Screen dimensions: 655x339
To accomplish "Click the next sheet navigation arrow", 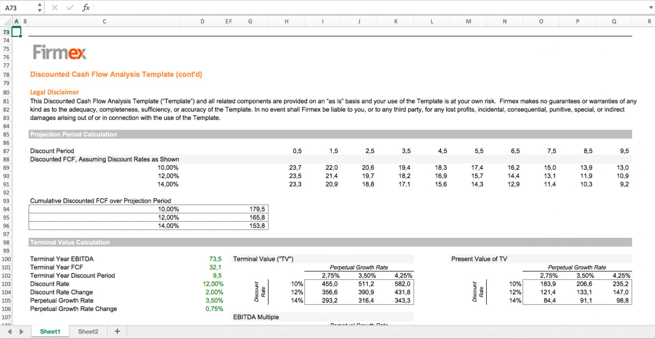I will 21,332.
